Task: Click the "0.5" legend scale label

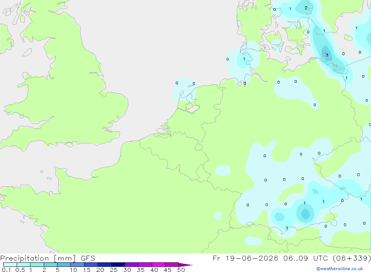Action: [x=20, y=270]
